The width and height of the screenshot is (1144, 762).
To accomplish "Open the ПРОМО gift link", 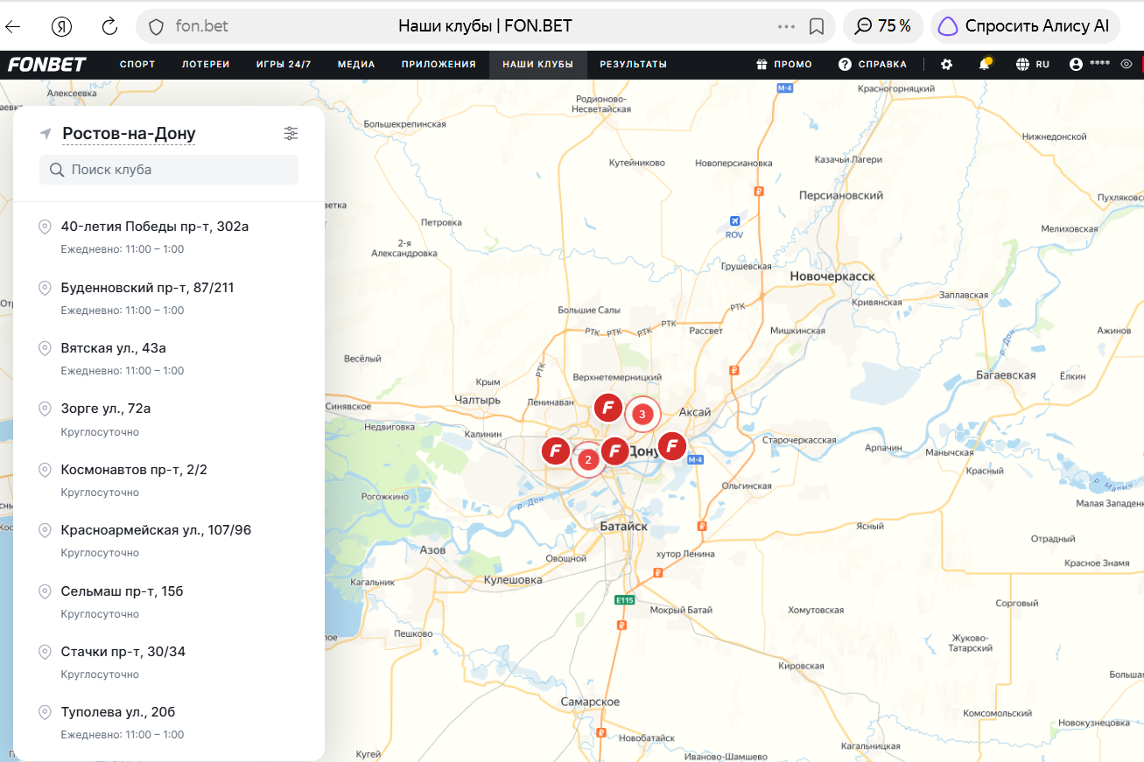I will pos(784,64).
